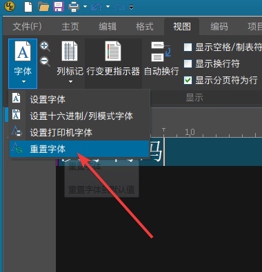Create a new file from quick toolbar
262x272 pixels.
point(28,7)
